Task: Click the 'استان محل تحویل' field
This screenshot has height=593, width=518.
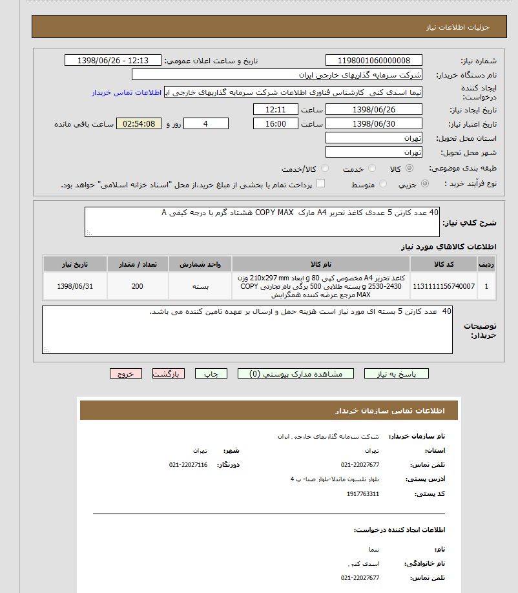Action: click(373, 138)
